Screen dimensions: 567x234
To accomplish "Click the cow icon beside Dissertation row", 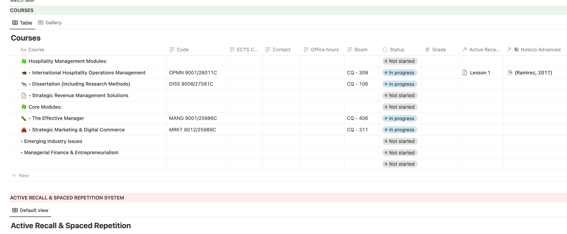I will [x=24, y=84].
